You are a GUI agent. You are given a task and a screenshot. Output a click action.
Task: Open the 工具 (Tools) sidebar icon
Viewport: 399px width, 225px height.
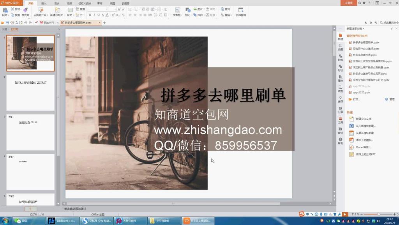tap(340, 120)
